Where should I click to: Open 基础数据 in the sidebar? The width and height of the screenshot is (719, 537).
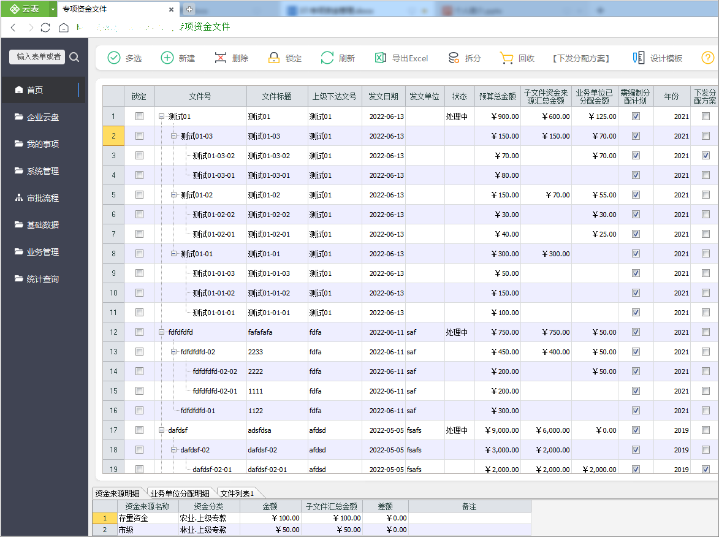point(44,225)
